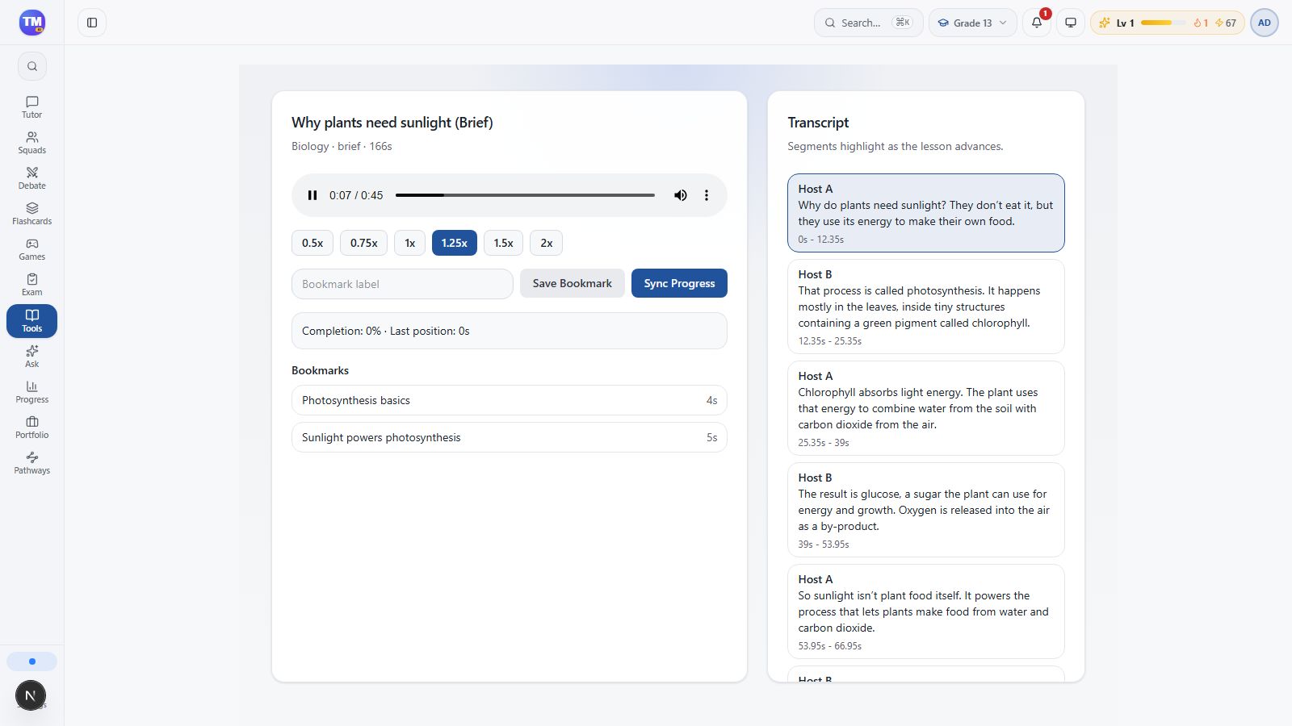This screenshot has height=726, width=1292.
Task: Set playback speed to 0.5x
Action: pos(313,243)
